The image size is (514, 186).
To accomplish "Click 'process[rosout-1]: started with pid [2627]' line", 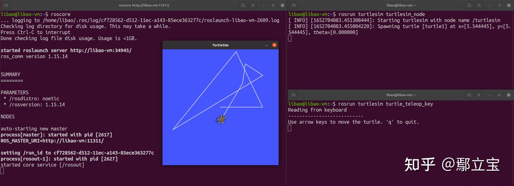I will click(x=59, y=159).
